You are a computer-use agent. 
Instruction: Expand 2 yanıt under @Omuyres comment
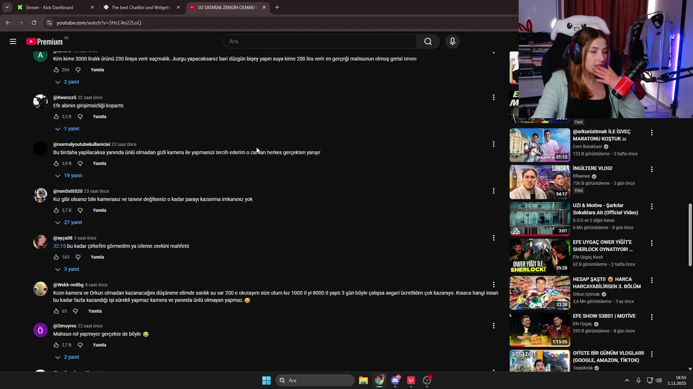click(67, 358)
